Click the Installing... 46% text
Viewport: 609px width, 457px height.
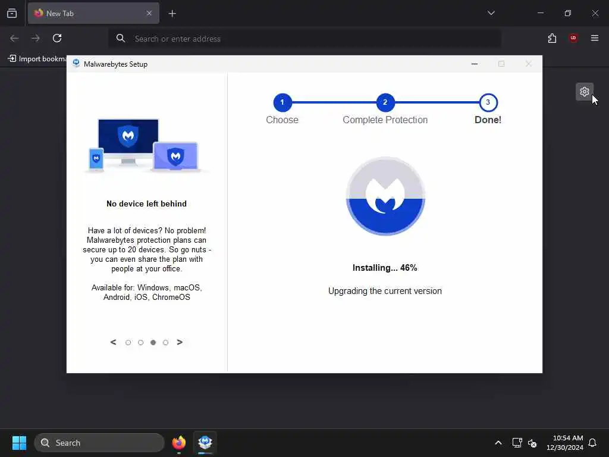[x=385, y=268]
